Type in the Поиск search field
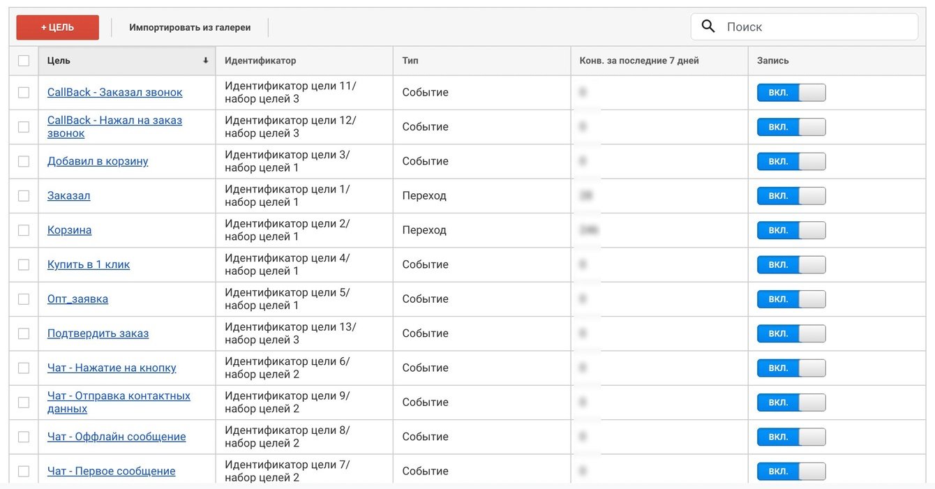Viewport: 935px width, 489px height. [816, 27]
